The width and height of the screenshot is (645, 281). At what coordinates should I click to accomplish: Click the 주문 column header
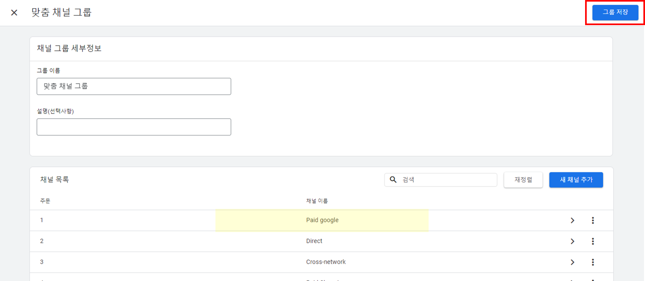point(45,201)
